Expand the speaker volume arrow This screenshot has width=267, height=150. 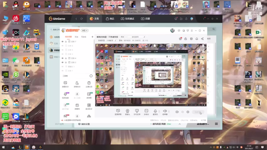169,112
